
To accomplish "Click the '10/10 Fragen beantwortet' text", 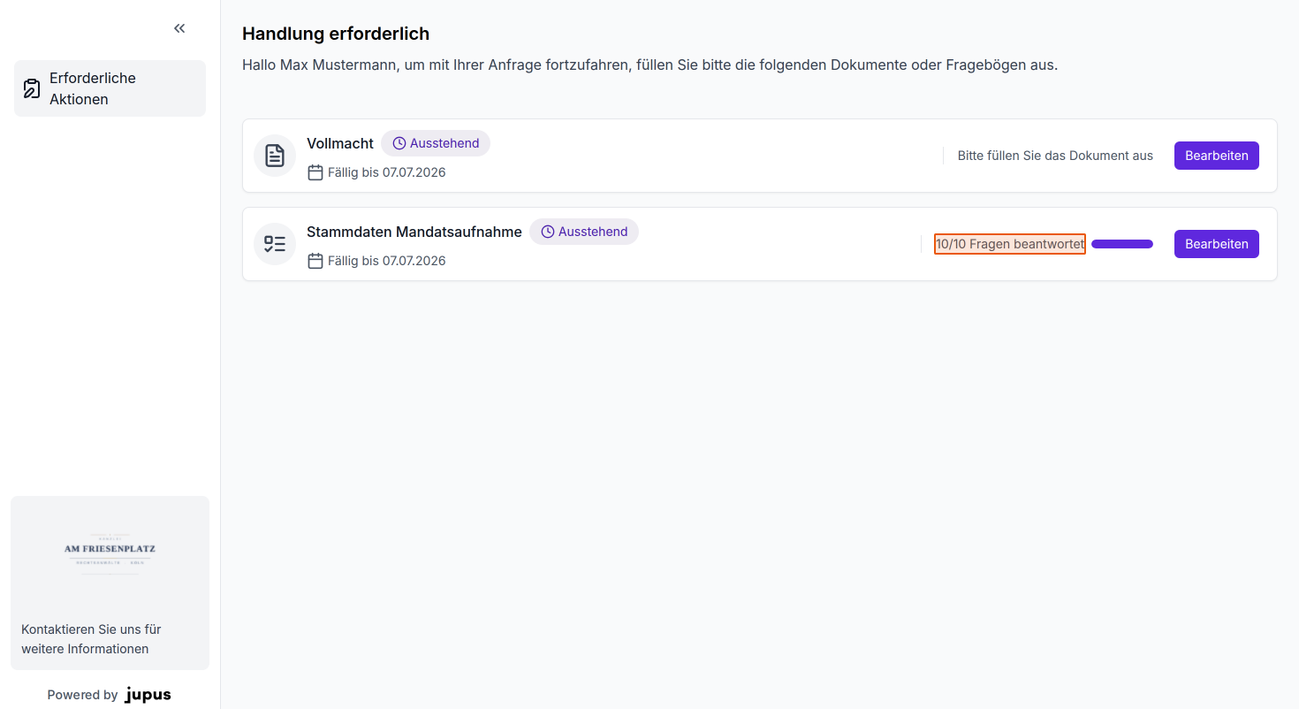I will [x=1010, y=244].
